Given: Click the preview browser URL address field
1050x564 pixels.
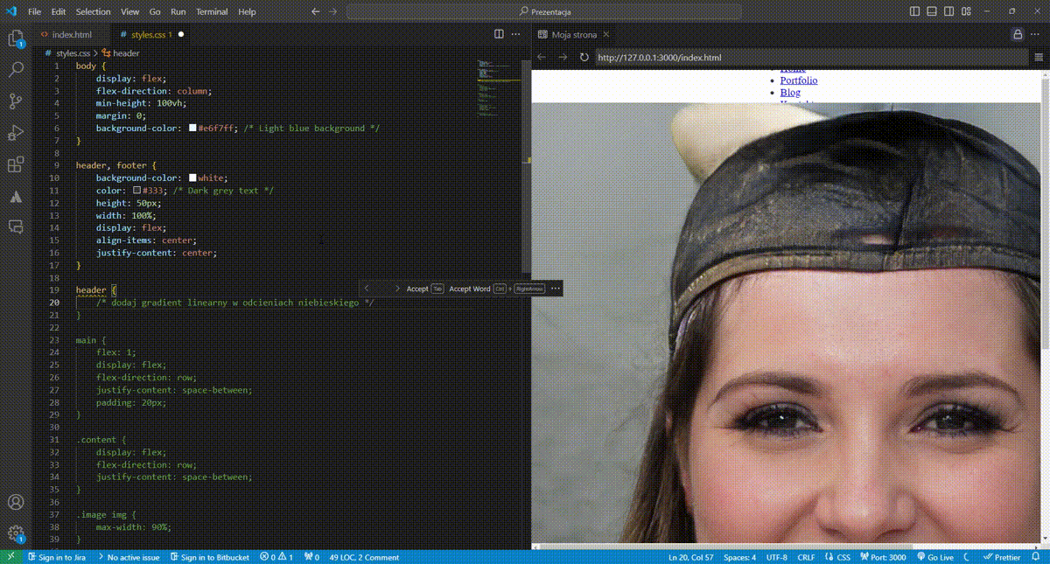Looking at the screenshot, I should coord(810,58).
